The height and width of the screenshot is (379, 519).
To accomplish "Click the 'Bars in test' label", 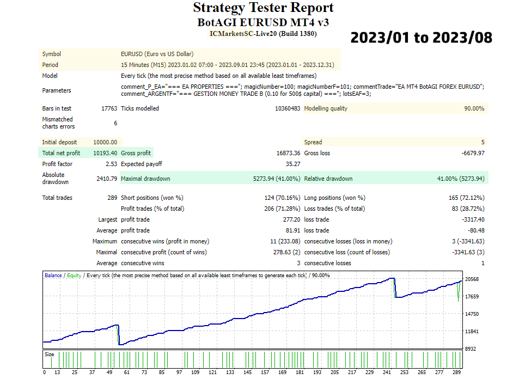I will [57, 108].
